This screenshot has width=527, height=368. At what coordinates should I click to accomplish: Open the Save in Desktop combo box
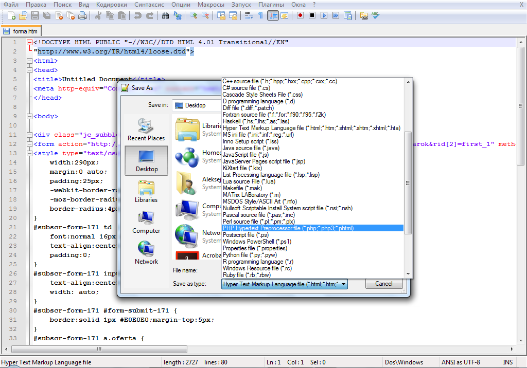click(x=197, y=105)
